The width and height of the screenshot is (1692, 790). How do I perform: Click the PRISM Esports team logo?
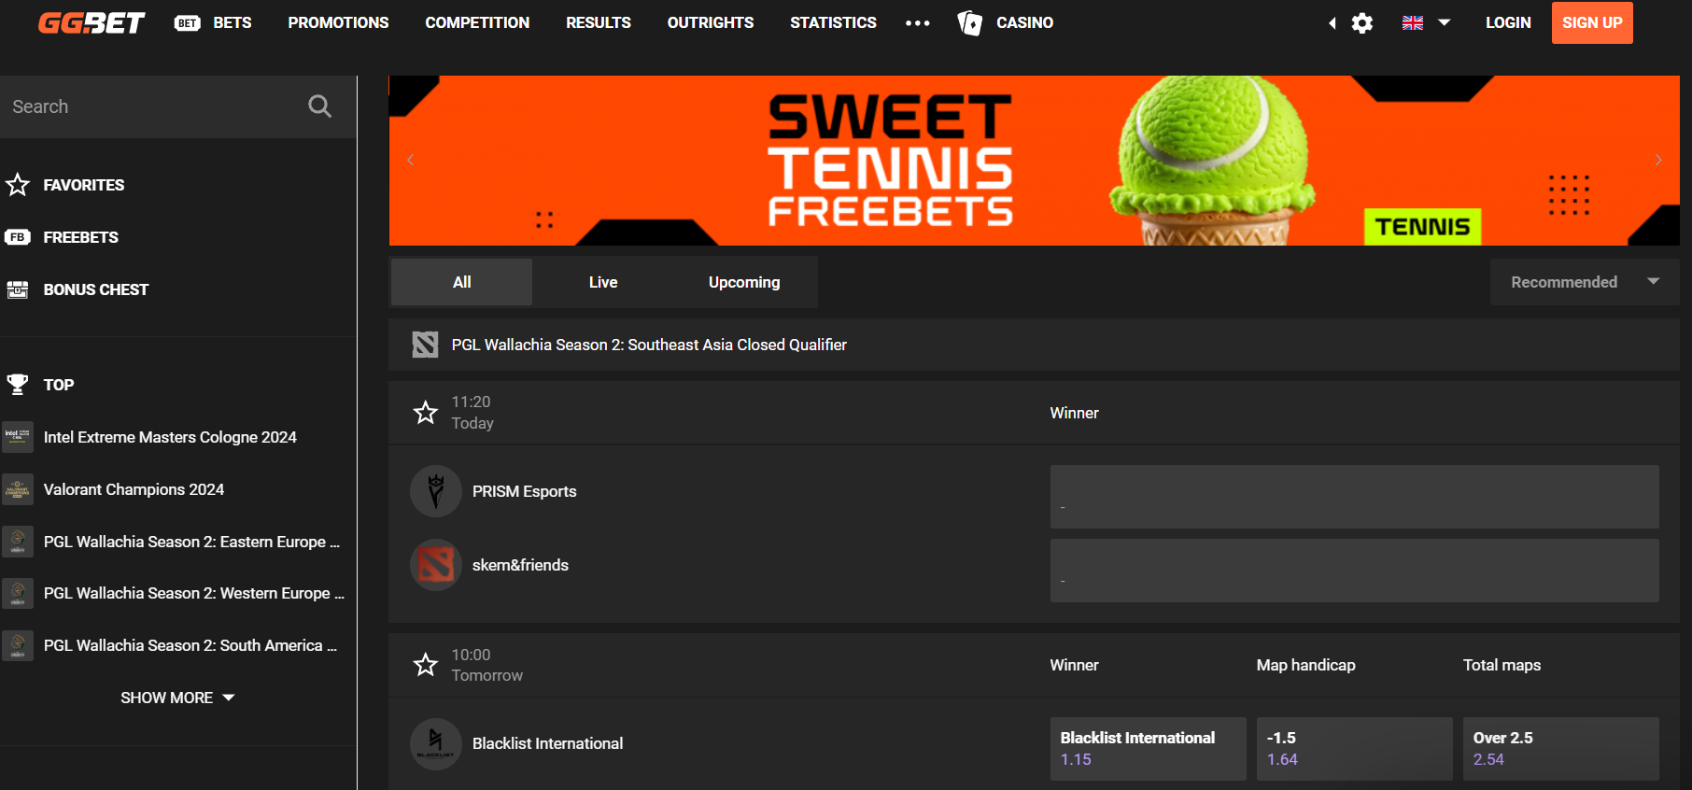[435, 491]
